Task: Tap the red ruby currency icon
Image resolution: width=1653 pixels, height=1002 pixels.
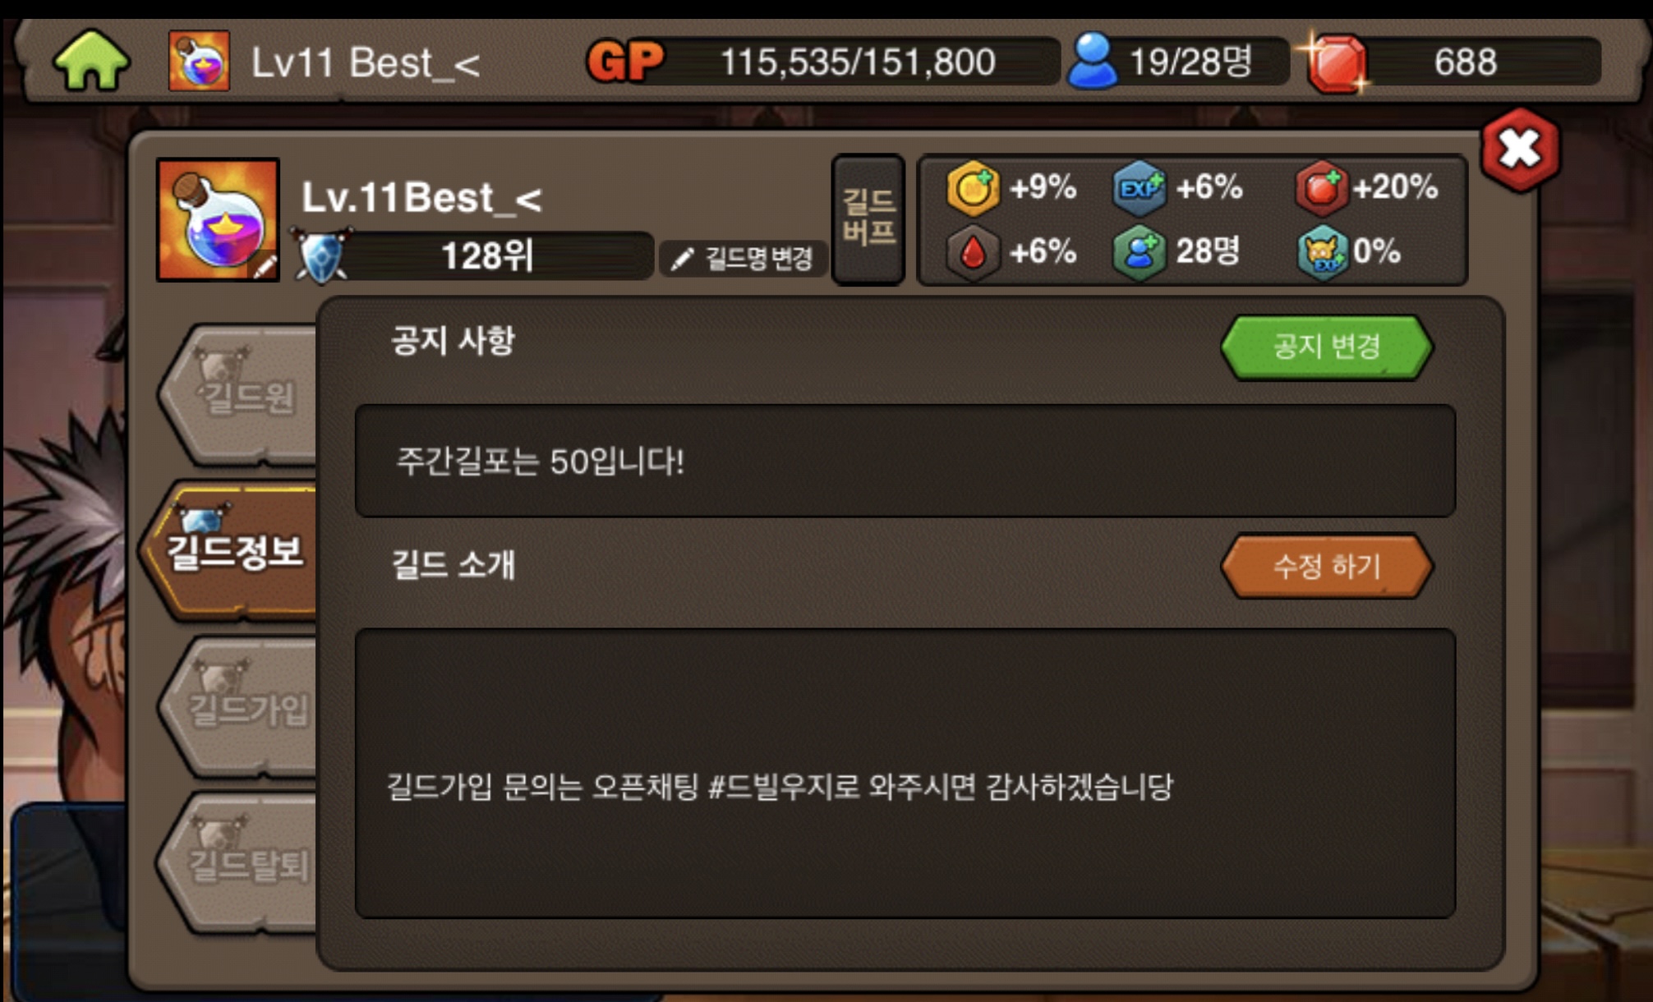Action: tap(1336, 62)
